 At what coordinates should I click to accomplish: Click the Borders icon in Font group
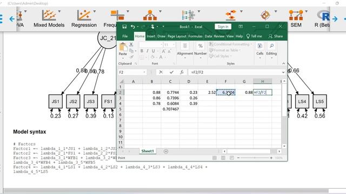[x=142, y=57]
